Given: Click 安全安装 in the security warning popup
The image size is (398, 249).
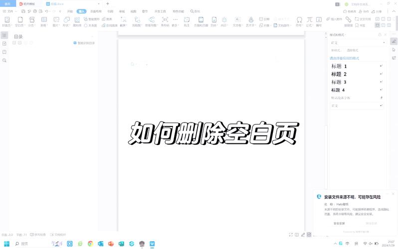Looking at the screenshot, I should [339, 224].
